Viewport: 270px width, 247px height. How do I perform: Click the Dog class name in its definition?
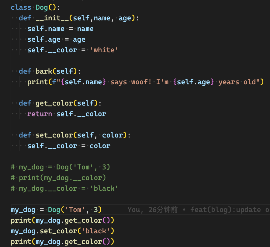[x=42, y=7]
